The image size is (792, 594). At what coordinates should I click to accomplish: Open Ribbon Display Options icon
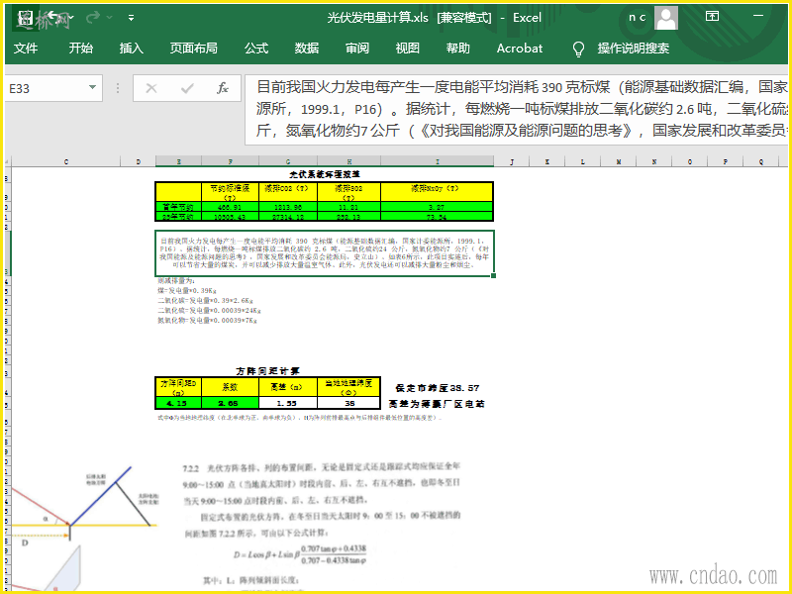712,16
